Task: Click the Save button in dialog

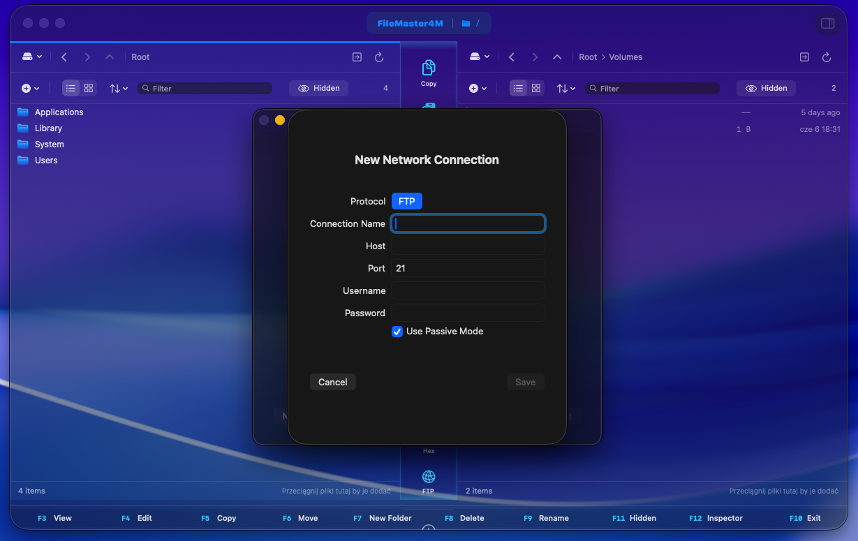Action: pos(526,382)
